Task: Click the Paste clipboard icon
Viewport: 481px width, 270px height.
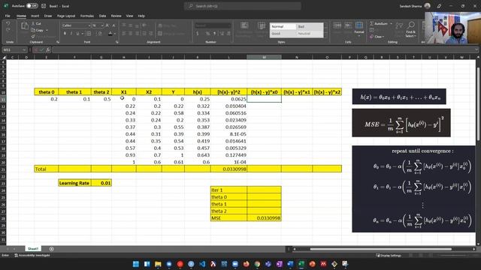Action: 25,27
